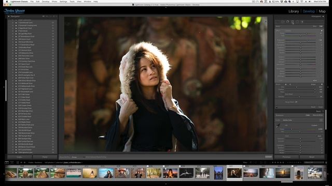
Task: Select the Spot Removal tool
Action: [x=283, y=22]
